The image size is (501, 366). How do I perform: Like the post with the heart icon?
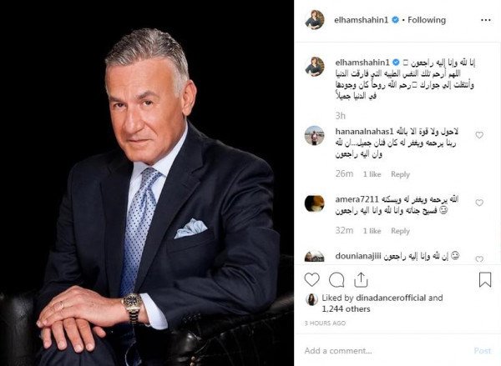(311, 280)
